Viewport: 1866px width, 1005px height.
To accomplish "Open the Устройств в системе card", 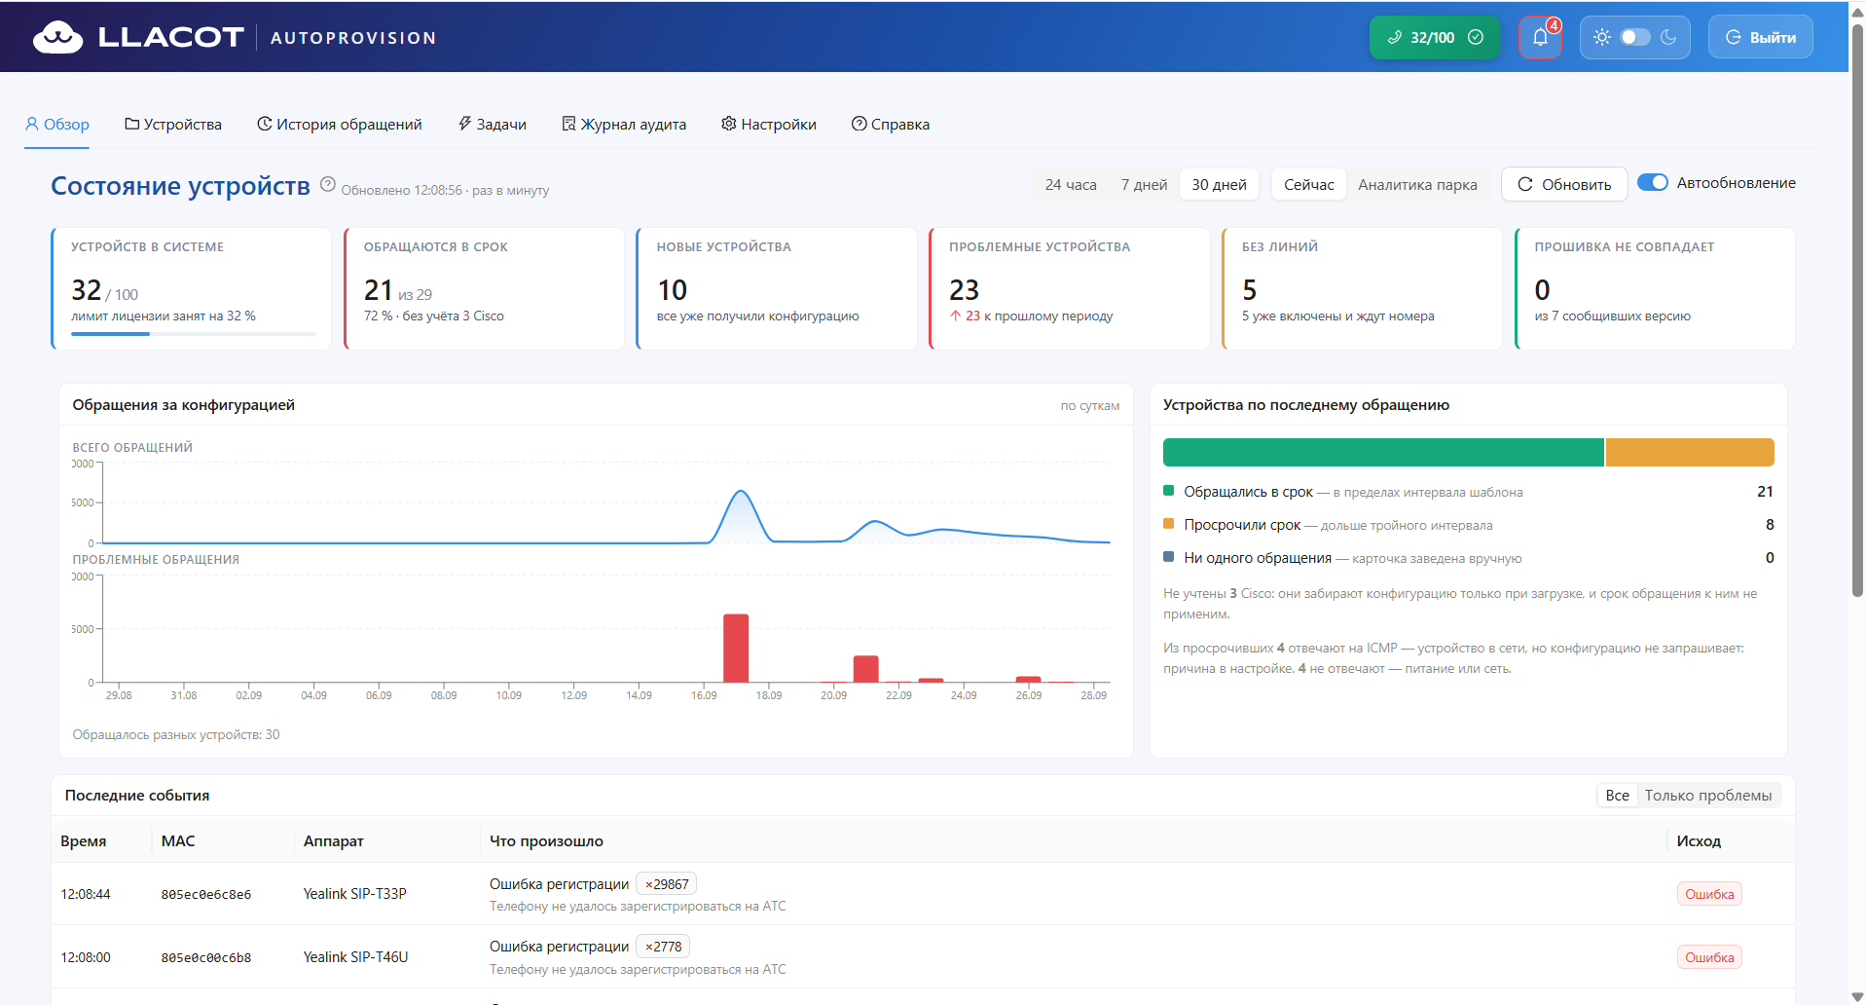I will (191, 288).
